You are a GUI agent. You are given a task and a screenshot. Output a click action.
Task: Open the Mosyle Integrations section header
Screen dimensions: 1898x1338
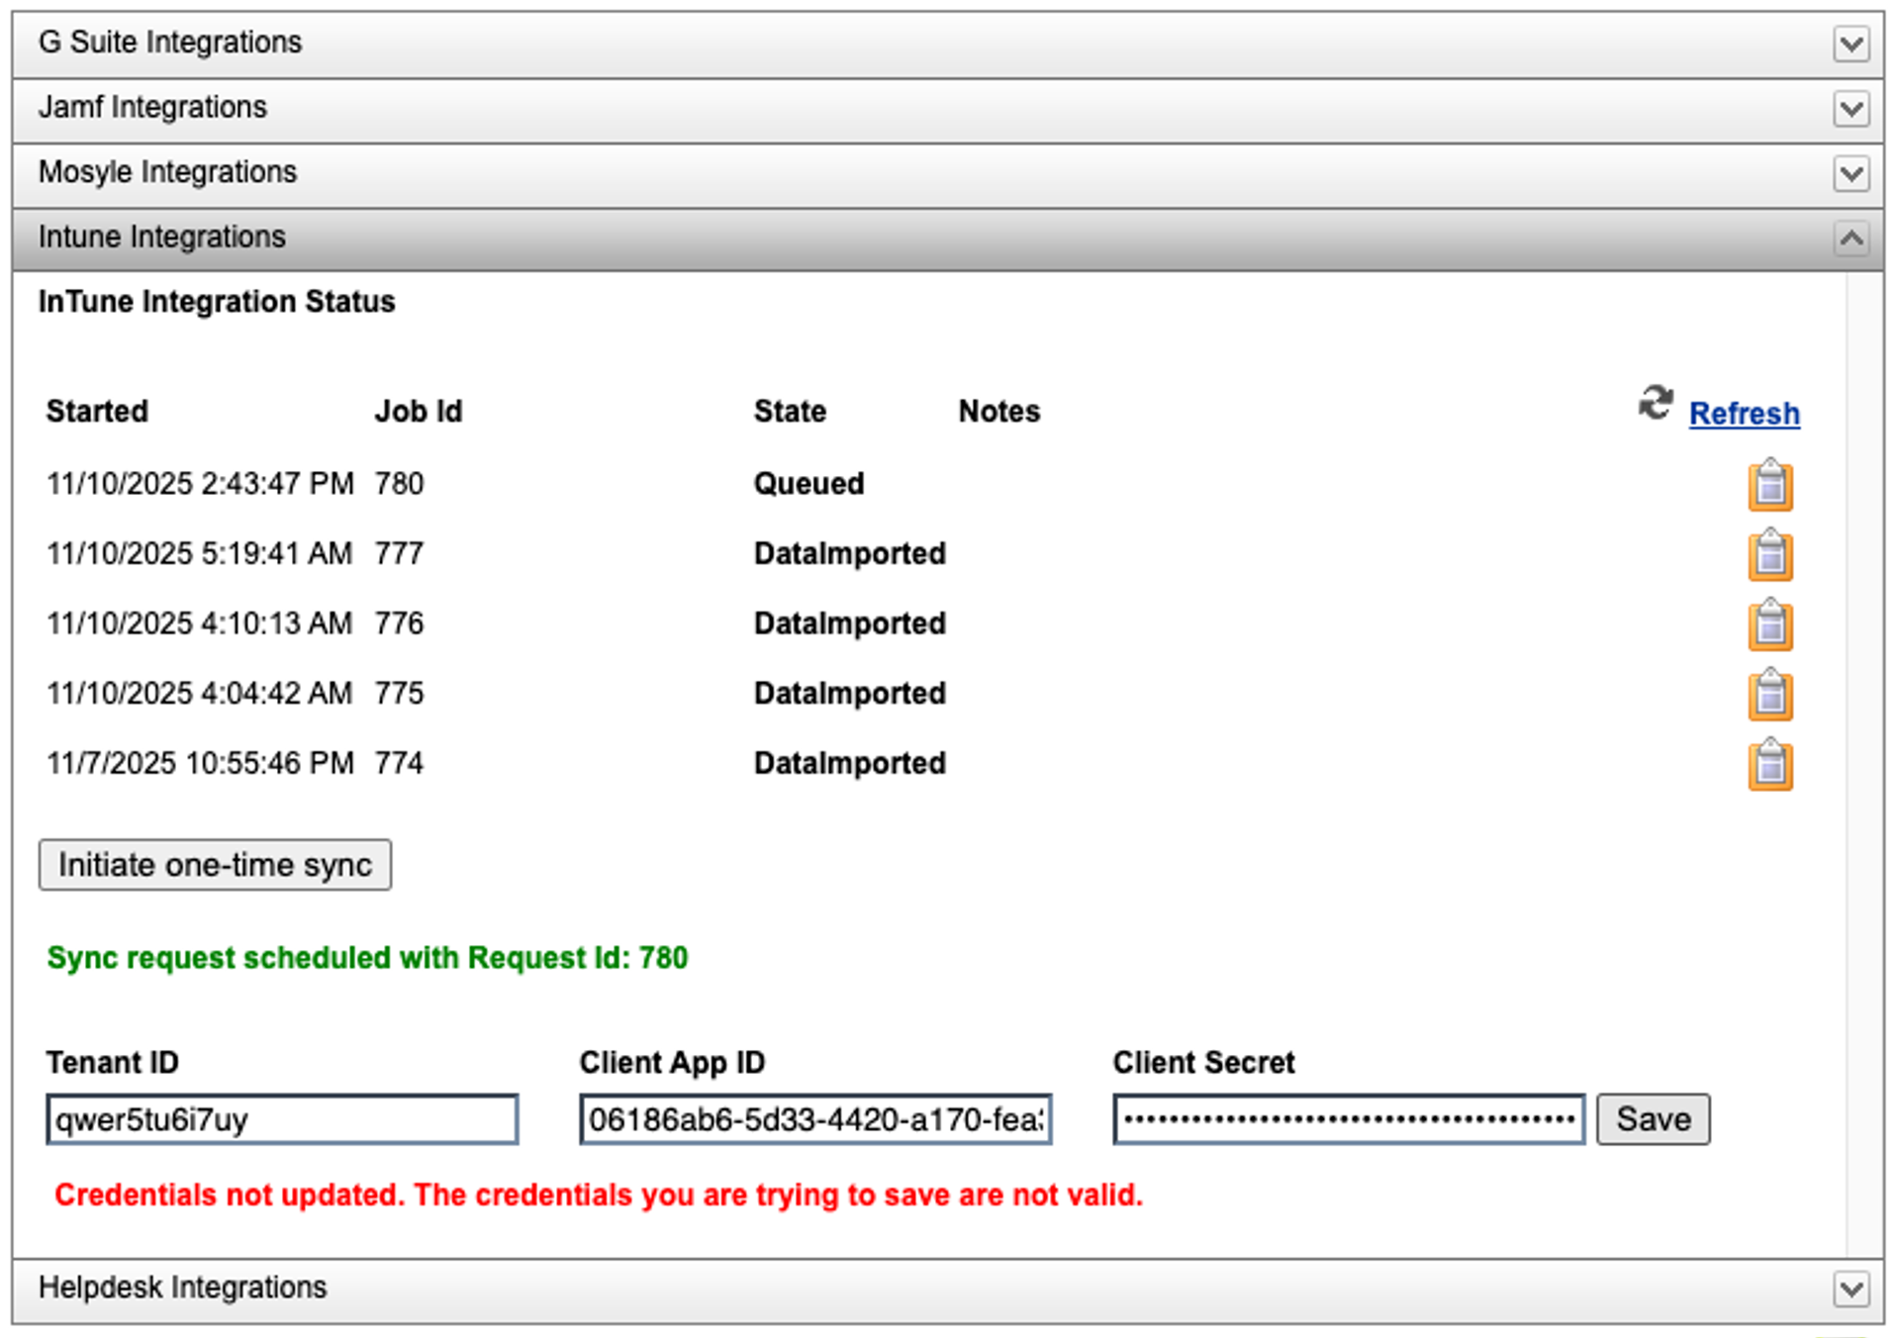coord(947,174)
